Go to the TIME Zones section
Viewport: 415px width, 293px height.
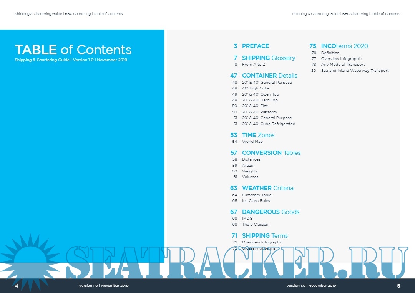(x=258, y=135)
